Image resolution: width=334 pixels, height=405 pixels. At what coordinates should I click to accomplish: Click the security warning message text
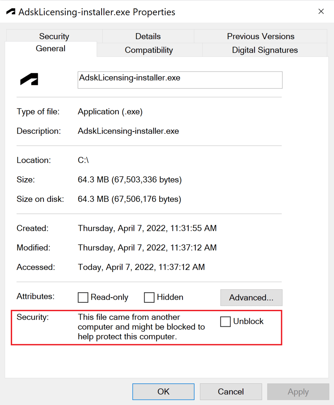(141, 327)
